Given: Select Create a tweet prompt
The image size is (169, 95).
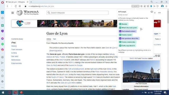Looking at the screenshot, I should 126,35.
